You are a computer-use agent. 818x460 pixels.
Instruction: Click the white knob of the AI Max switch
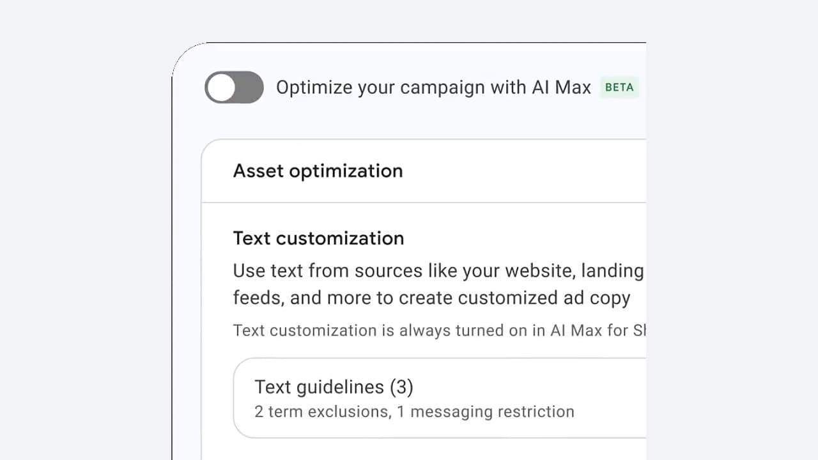pos(222,88)
